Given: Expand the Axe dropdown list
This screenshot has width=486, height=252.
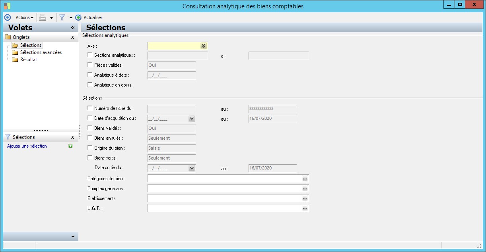Looking at the screenshot, I should tap(204, 46).
